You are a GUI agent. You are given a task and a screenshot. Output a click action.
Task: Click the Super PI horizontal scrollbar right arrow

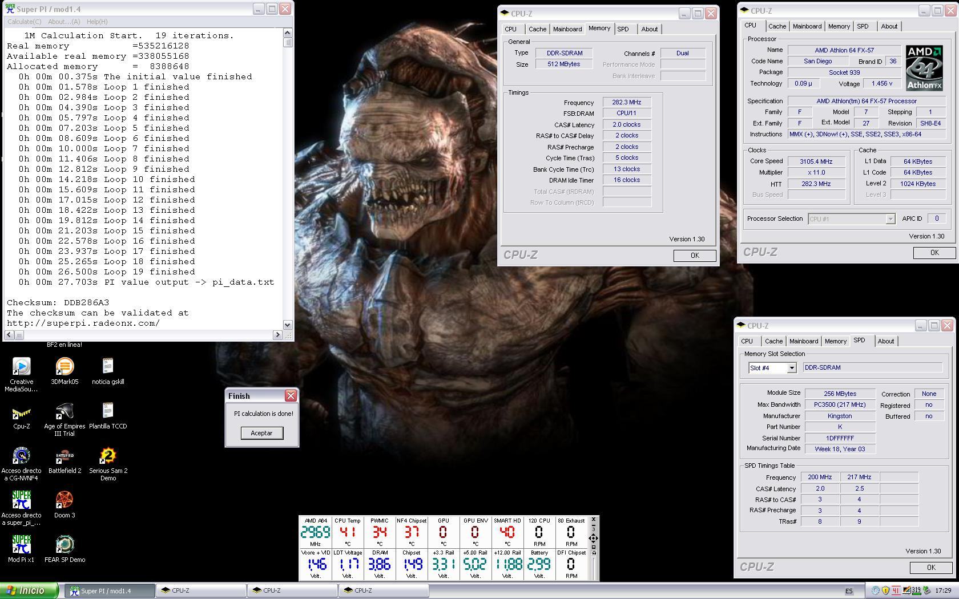pyautogui.click(x=277, y=335)
